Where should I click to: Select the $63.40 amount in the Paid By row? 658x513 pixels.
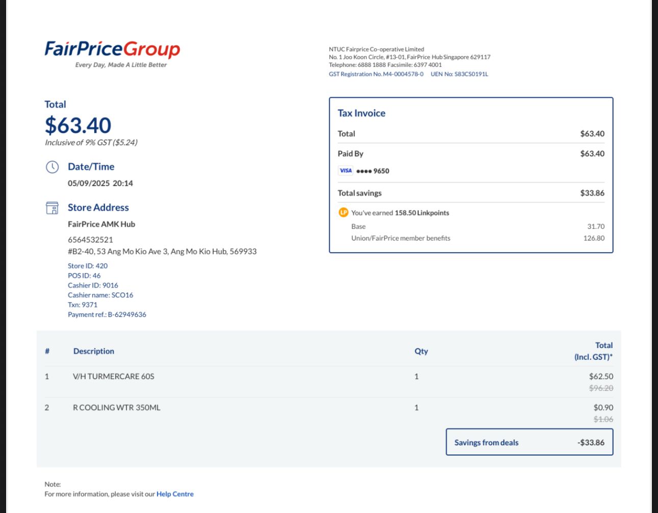click(x=592, y=154)
